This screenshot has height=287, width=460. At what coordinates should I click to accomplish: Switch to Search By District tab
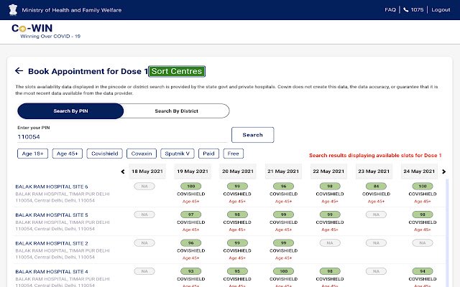[x=176, y=111]
